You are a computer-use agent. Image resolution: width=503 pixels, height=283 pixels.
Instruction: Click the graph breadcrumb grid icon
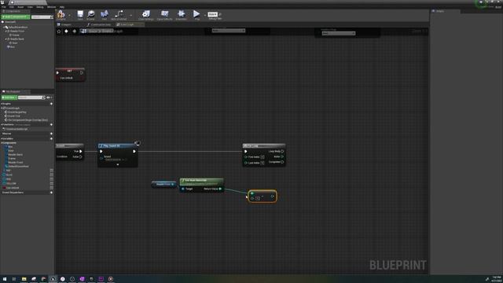[x=84, y=31]
